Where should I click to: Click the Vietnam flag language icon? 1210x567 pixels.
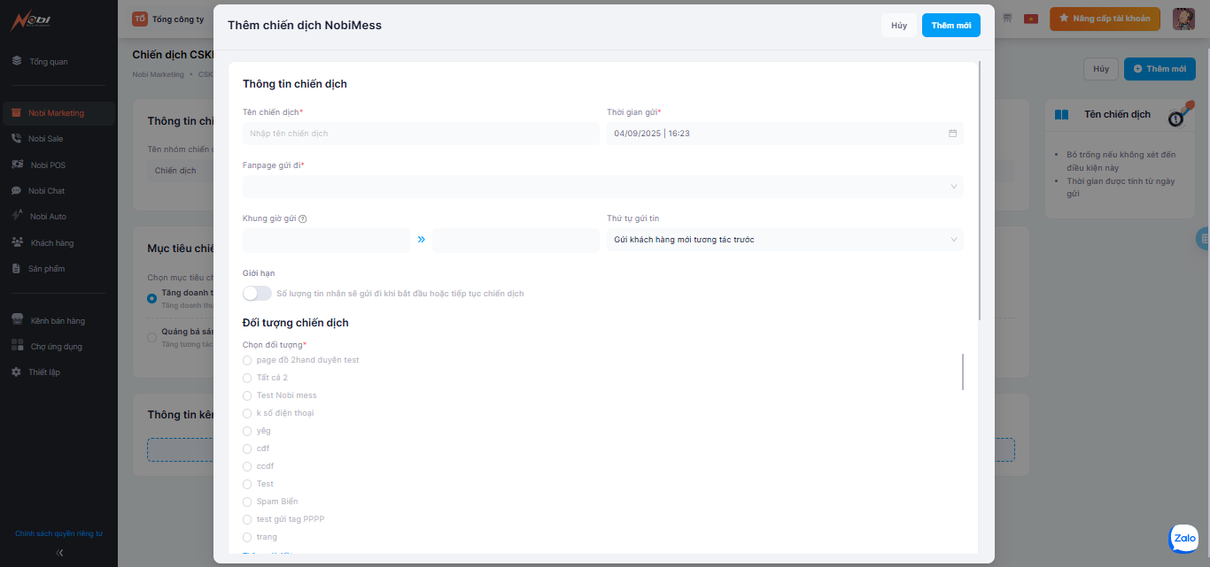[x=1030, y=19]
